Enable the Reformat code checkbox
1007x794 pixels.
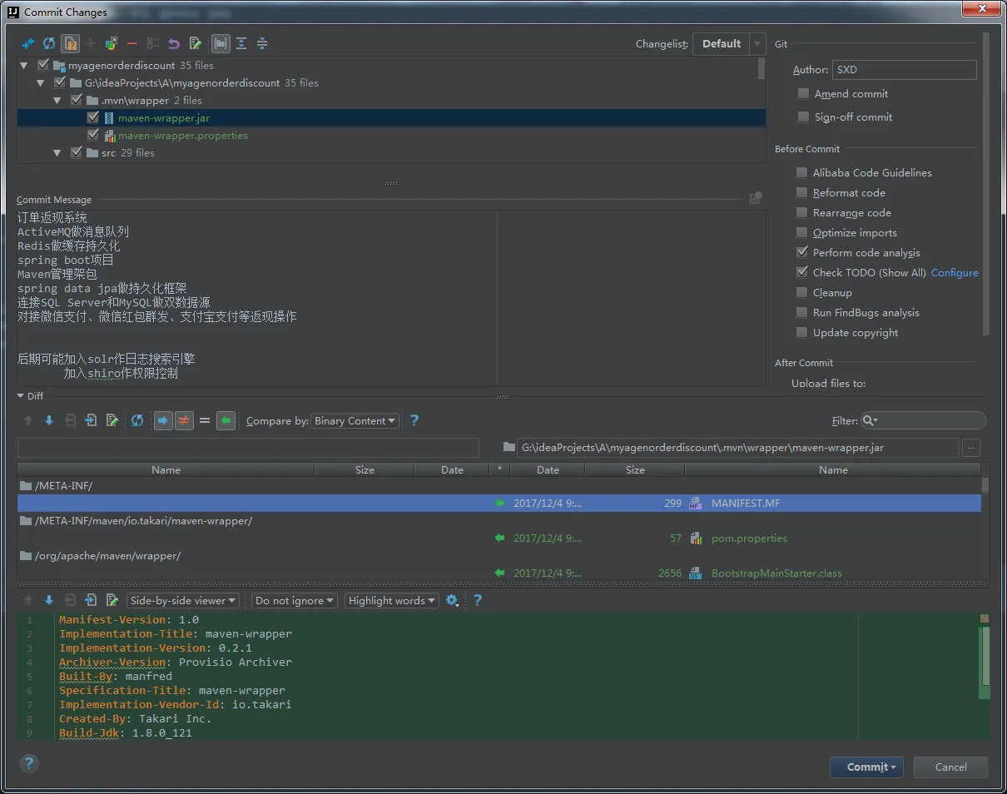click(x=801, y=193)
